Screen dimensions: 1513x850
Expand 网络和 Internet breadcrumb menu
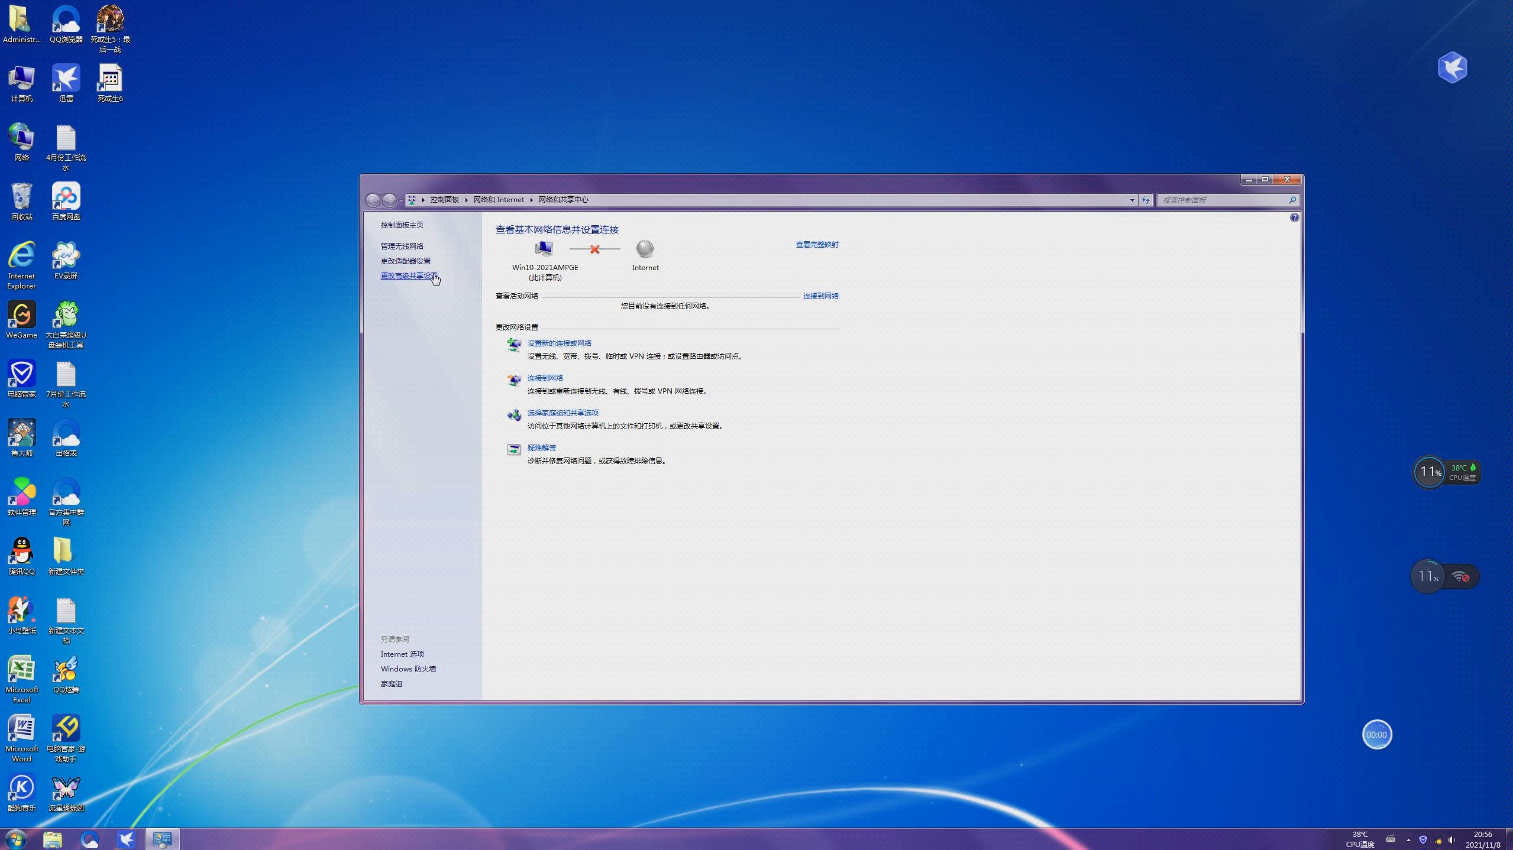[x=531, y=199]
